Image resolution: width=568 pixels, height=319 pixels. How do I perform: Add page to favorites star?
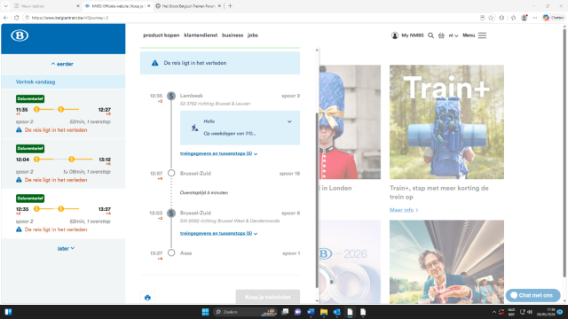pyautogui.click(x=491, y=18)
